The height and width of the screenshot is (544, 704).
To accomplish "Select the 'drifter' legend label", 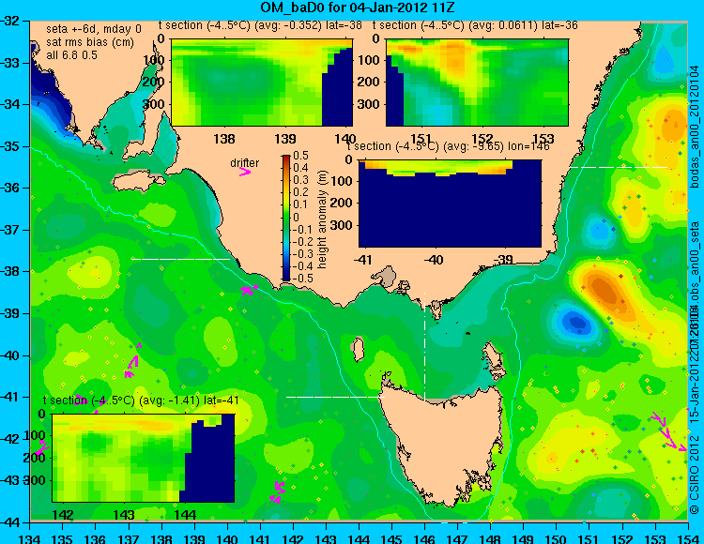I will 245,163.
